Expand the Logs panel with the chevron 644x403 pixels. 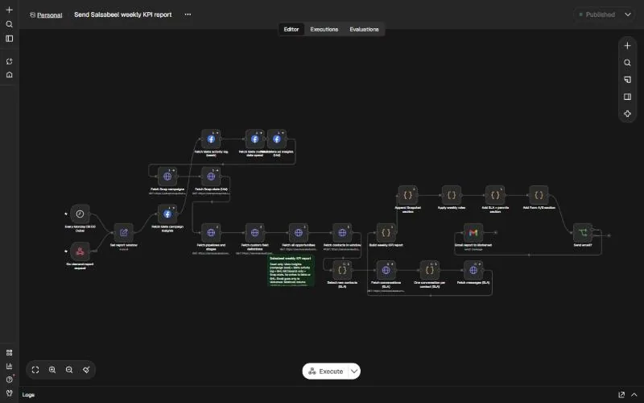(x=634, y=395)
